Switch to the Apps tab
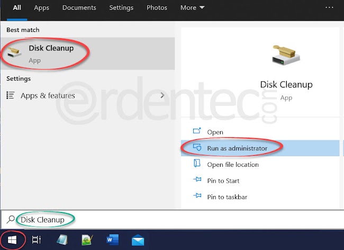The width and height of the screenshot is (344, 250). click(41, 8)
